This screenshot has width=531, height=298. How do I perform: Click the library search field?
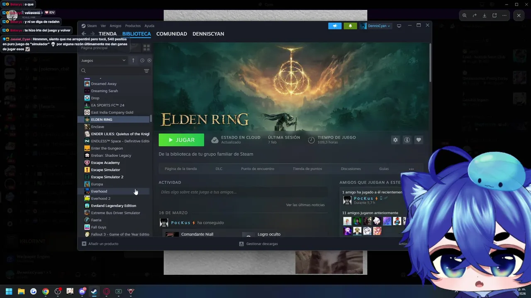tap(114, 71)
